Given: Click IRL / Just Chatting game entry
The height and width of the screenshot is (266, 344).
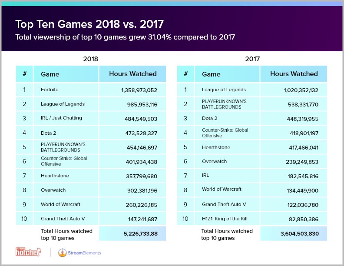Looking at the screenshot, I should click(x=61, y=118).
